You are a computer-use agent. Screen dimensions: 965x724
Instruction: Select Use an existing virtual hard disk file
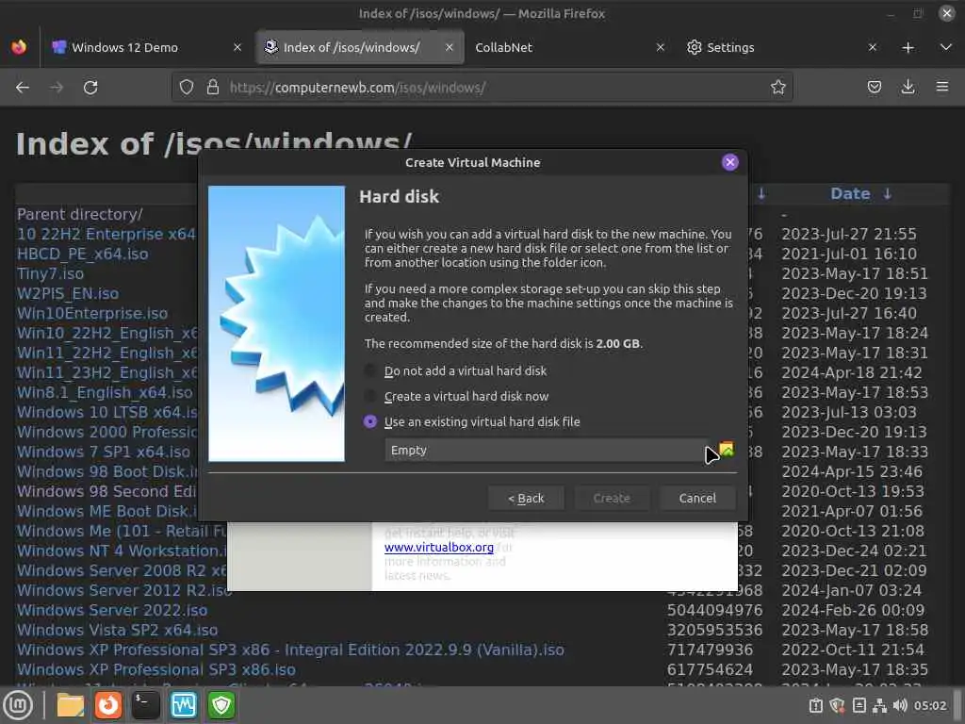point(472,421)
